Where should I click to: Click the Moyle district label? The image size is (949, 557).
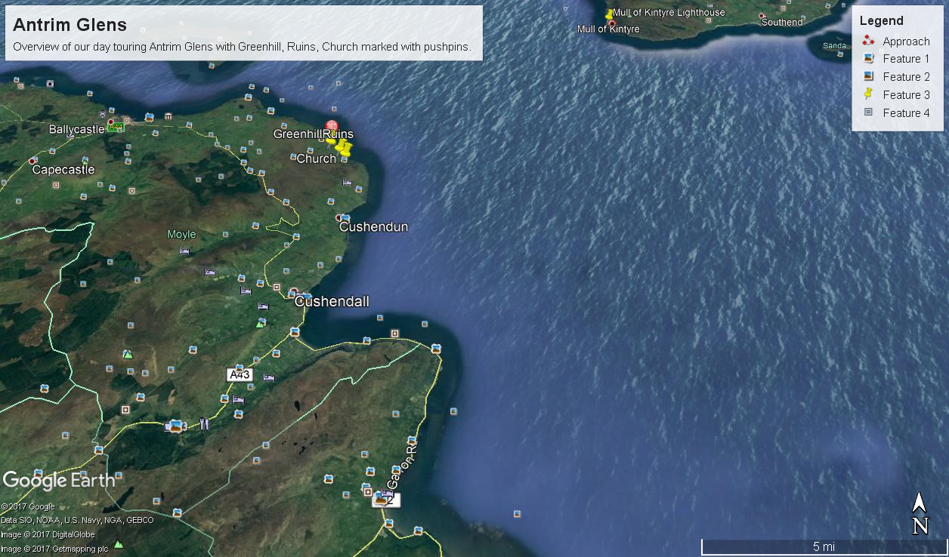[181, 234]
